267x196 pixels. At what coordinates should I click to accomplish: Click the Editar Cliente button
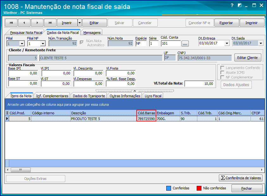pyautogui.click(x=247, y=58)
